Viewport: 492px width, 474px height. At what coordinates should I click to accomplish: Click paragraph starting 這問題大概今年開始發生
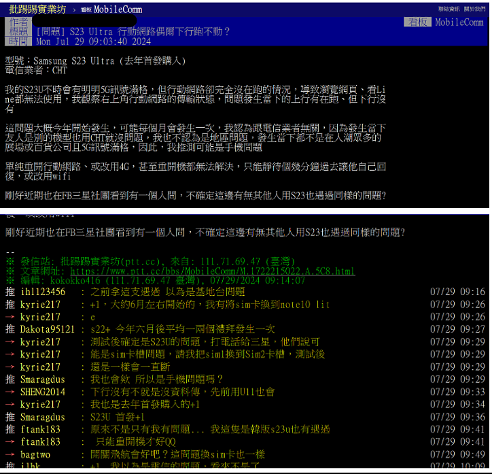195,137
